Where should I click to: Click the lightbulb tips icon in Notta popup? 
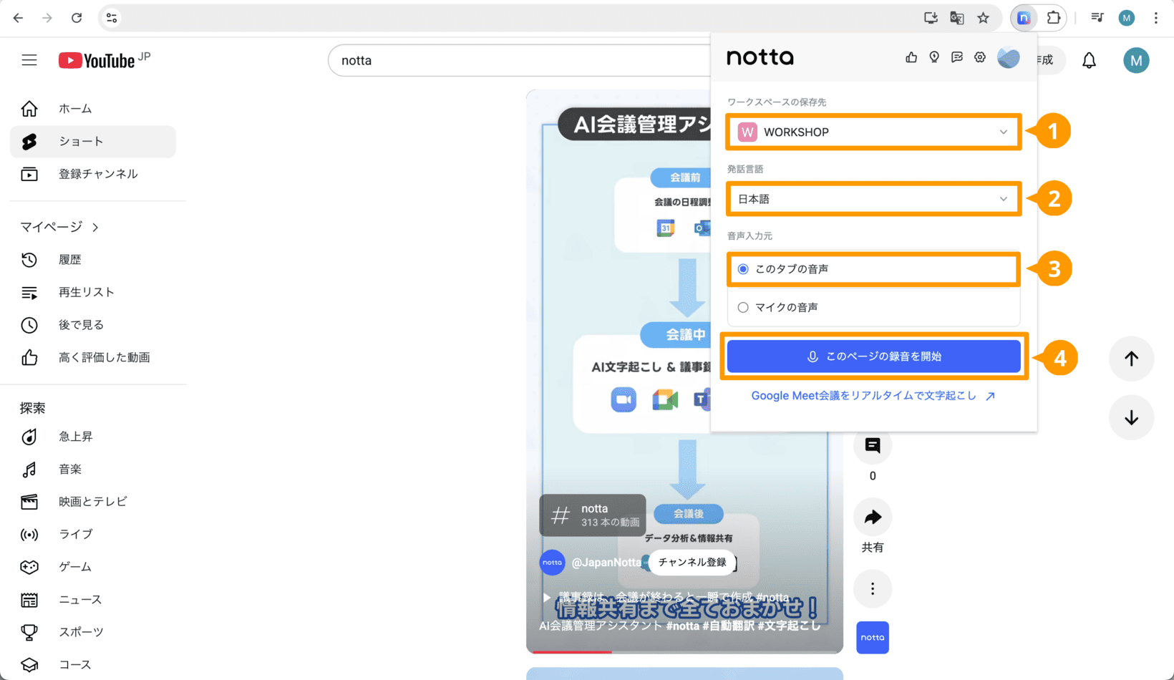click(x=934, y=57)
